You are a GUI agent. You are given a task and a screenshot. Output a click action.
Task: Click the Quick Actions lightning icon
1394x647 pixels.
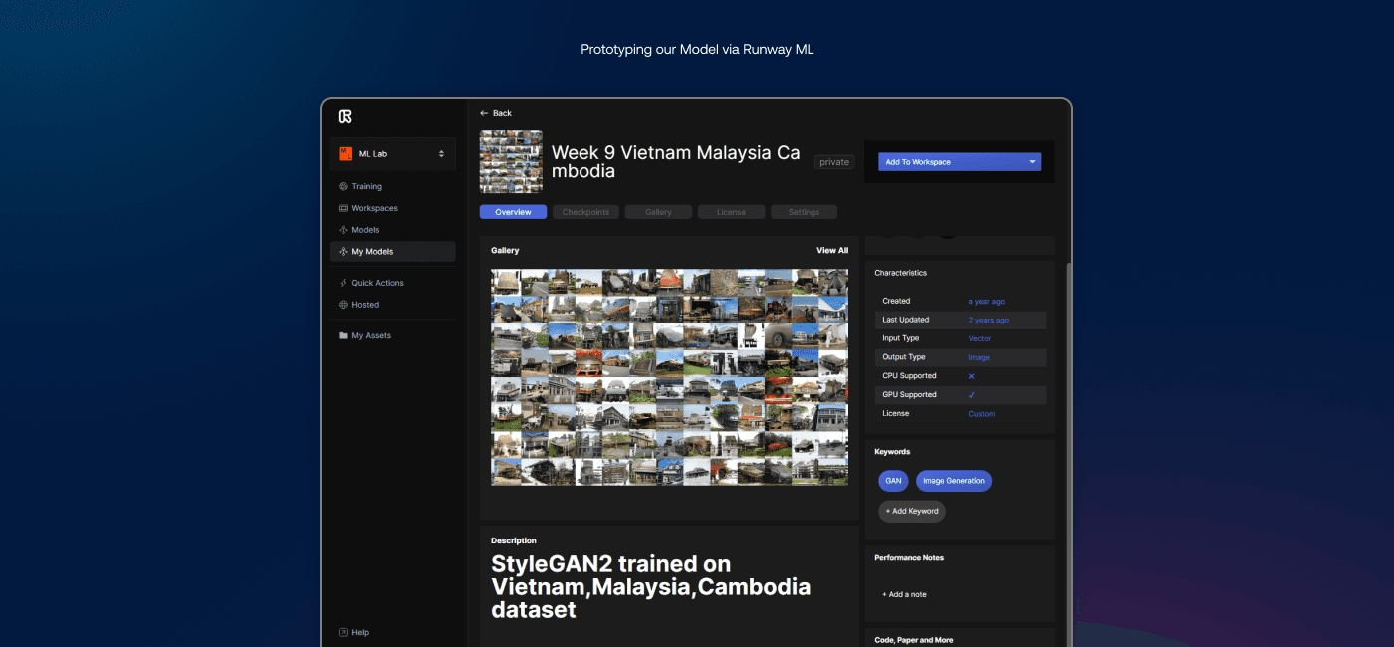pos(343,283)
